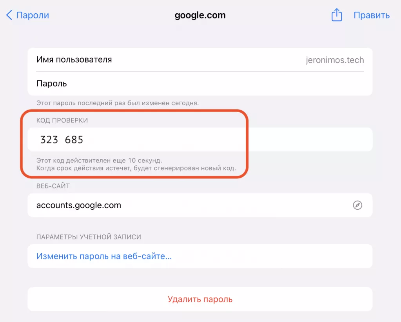Tap the jeronimos.tech username value
This screenshot has height=322, width=401.
click(x=334, y=60)
